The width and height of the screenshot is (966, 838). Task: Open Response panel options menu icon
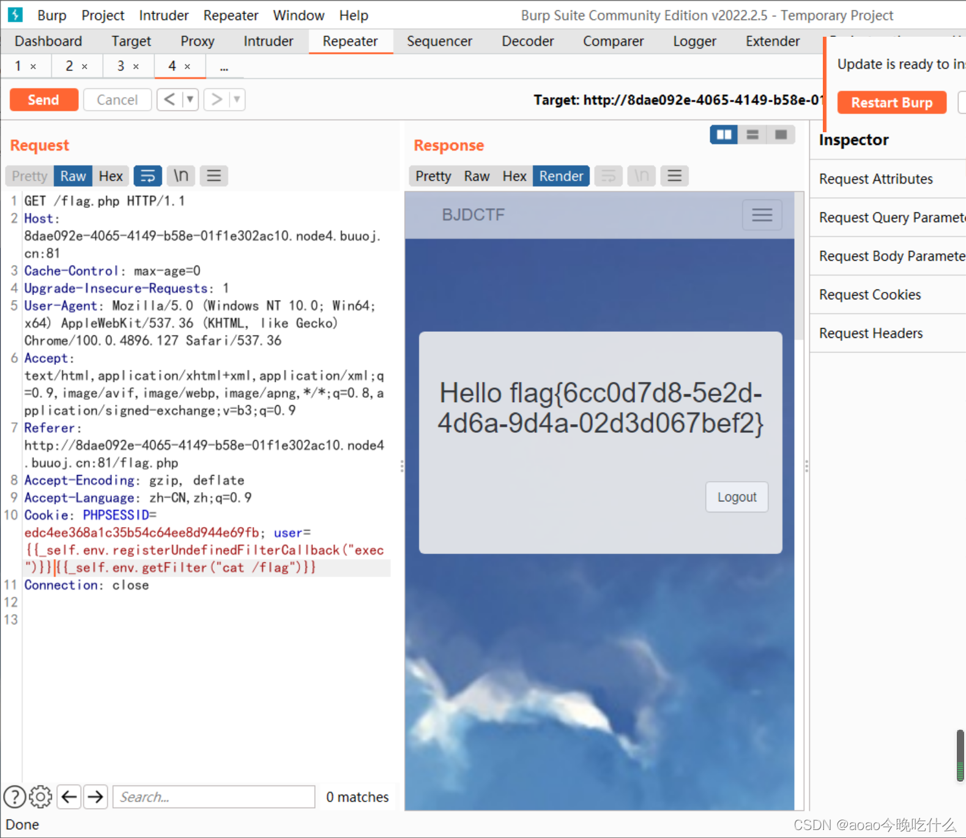tap(674, 176)
